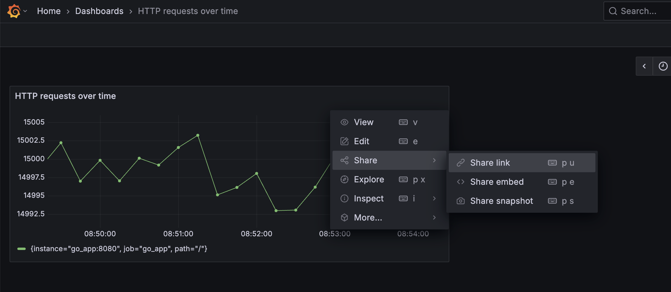671x292 pixels.
Task: Choose Edit in the panel menu
Action: tap(361, 141)
